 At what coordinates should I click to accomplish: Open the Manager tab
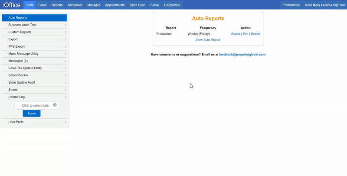tap(94, 5)
